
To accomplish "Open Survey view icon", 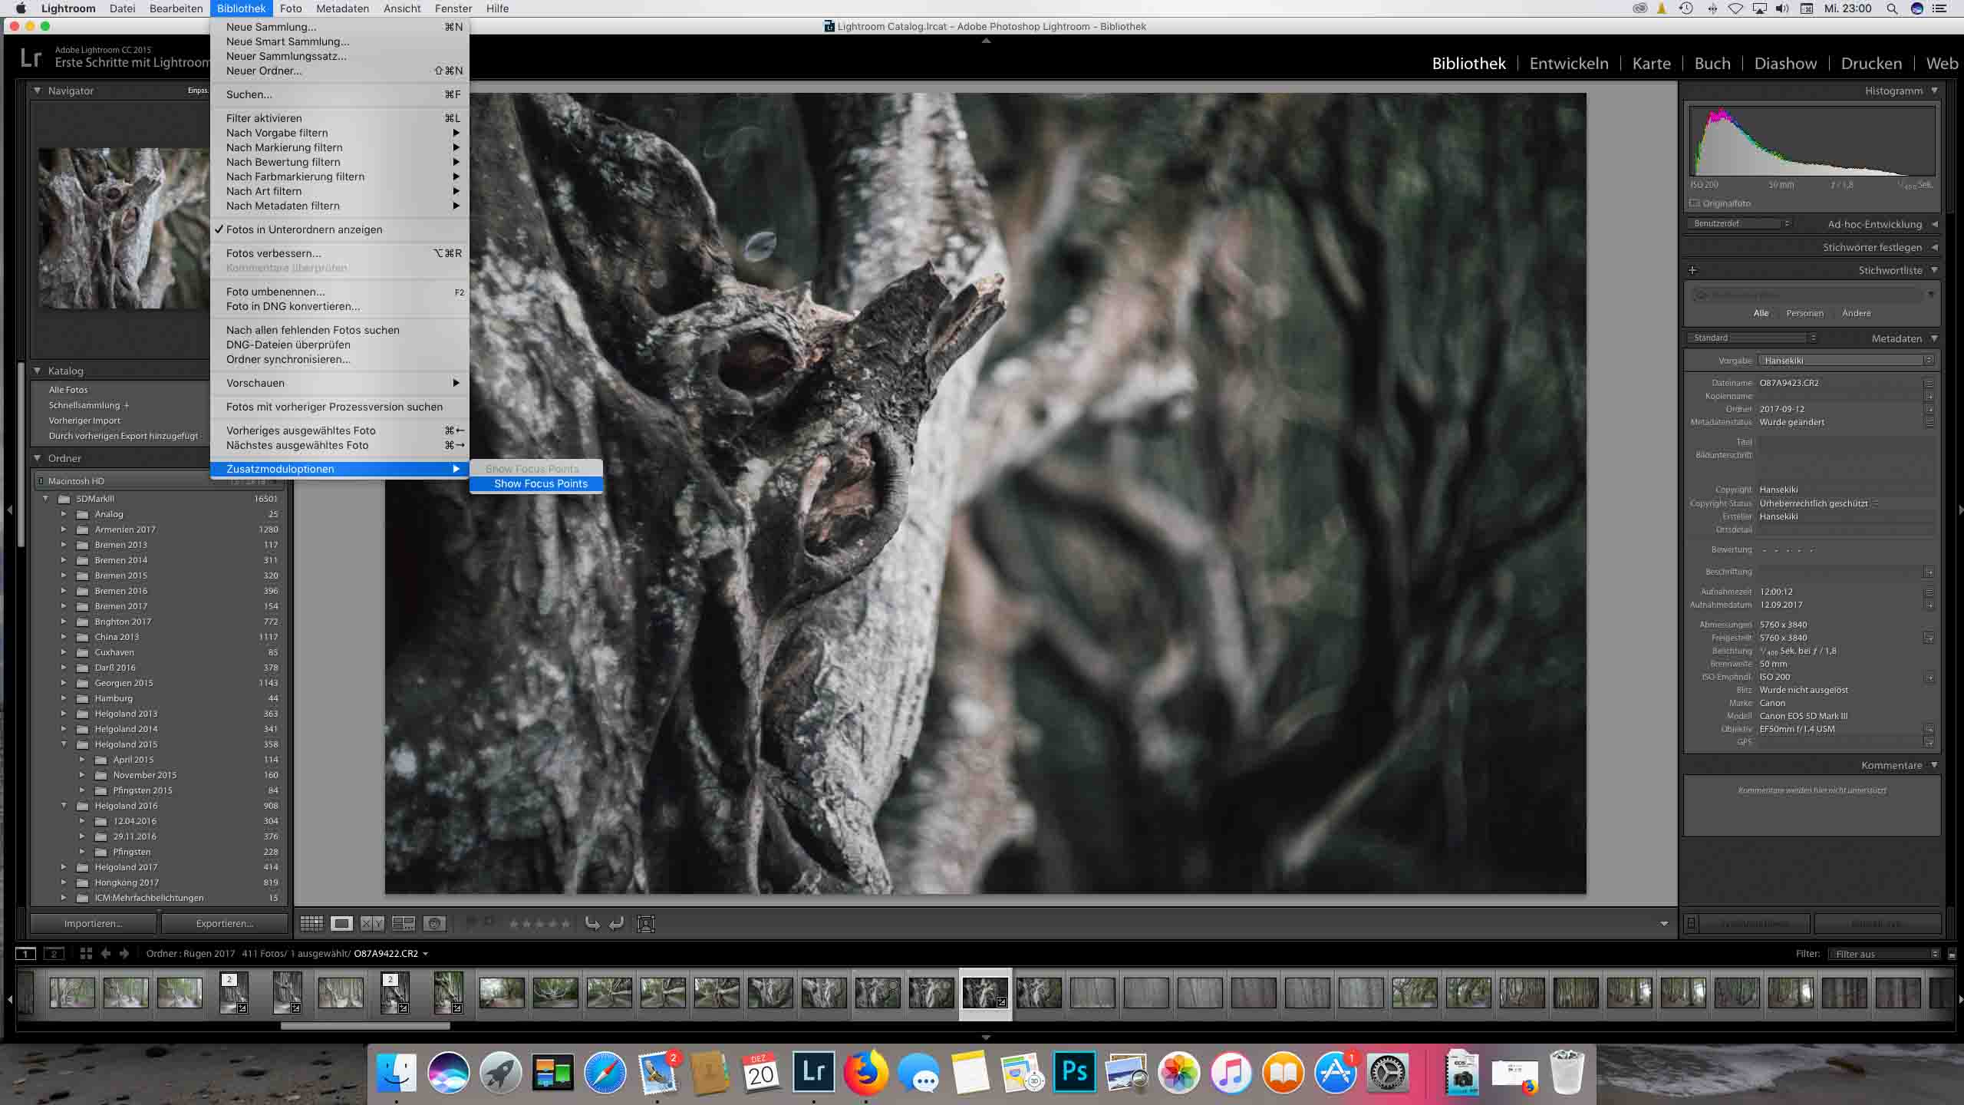I will (x=404, y=923).
